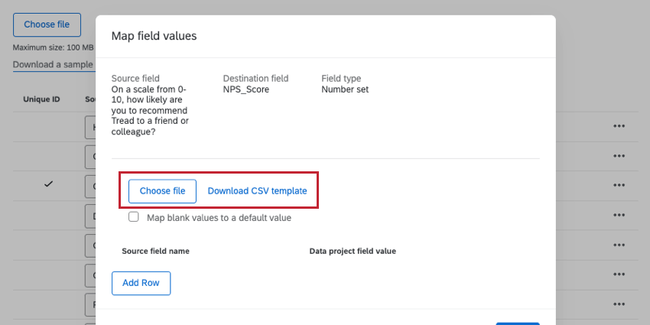
Task: Click the NPS_Score destination field text
Action: pyautogui.click(x=245, y=89)
